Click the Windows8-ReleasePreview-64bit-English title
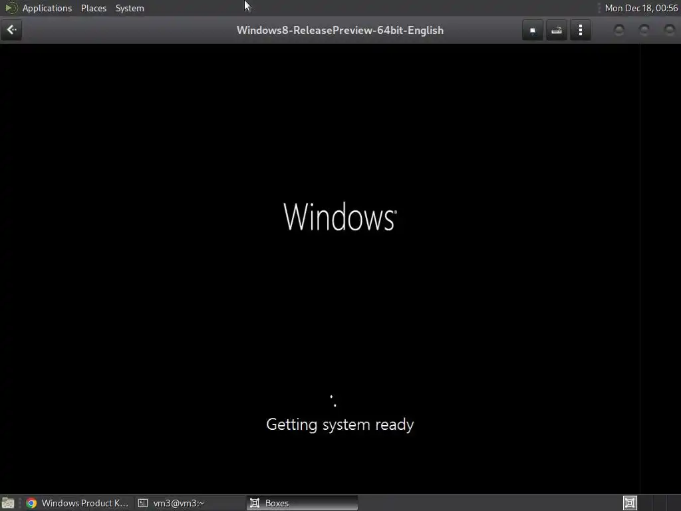Viewport: 681px width, 511px height. click(x=340, y=31)
